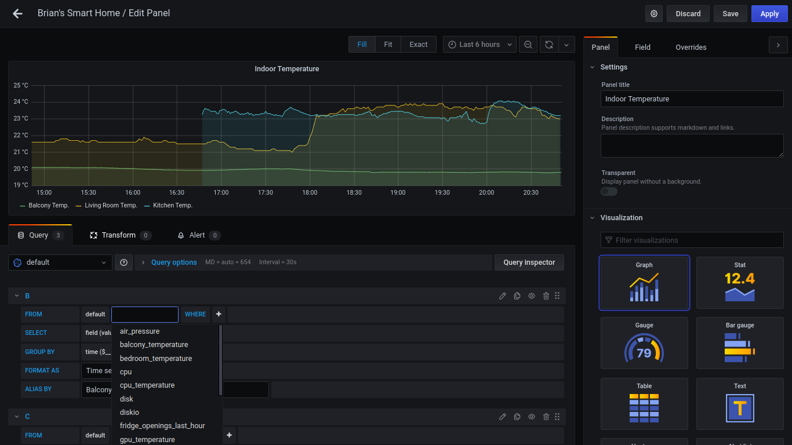Add a WHERE condition with the plus icon
The height and width of the screenshot is (445, 792).
point(219,314)
